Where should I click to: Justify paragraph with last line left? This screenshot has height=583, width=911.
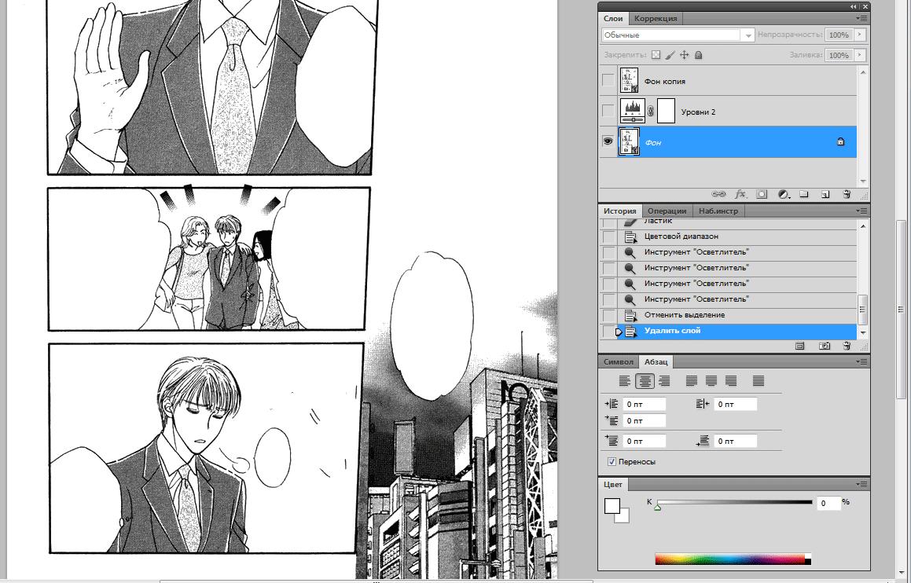692,381
